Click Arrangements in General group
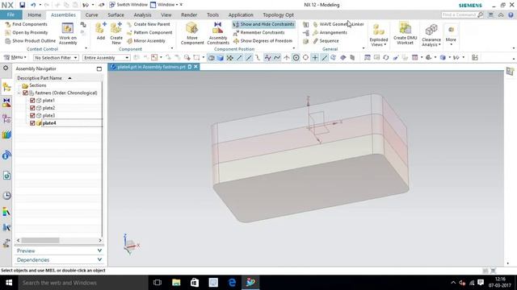 tap(330, 32)
